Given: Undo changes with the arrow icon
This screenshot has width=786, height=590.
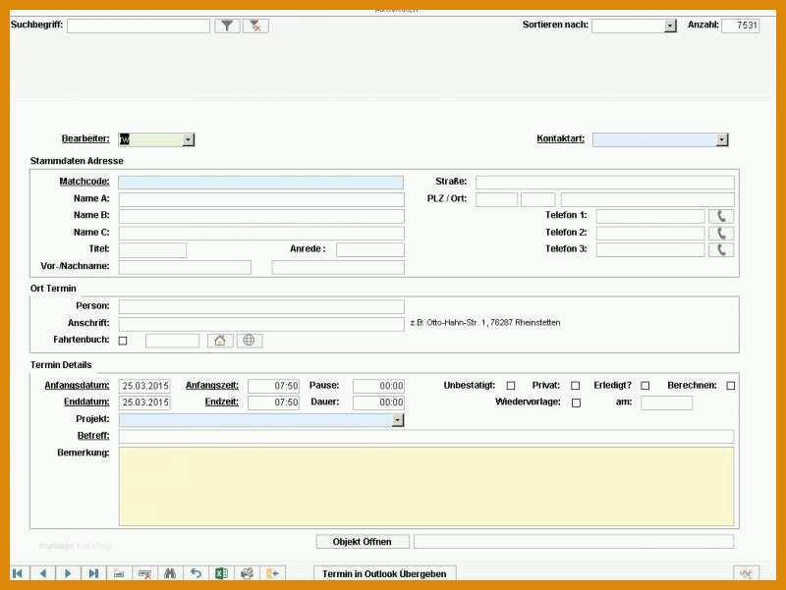Looking at the screenshot, I should click(196, 573).
